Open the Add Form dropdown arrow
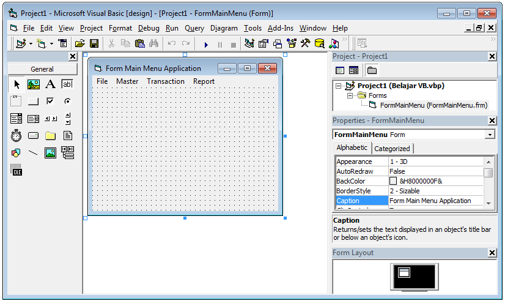 pyautogui.click(x=51, y=43)
